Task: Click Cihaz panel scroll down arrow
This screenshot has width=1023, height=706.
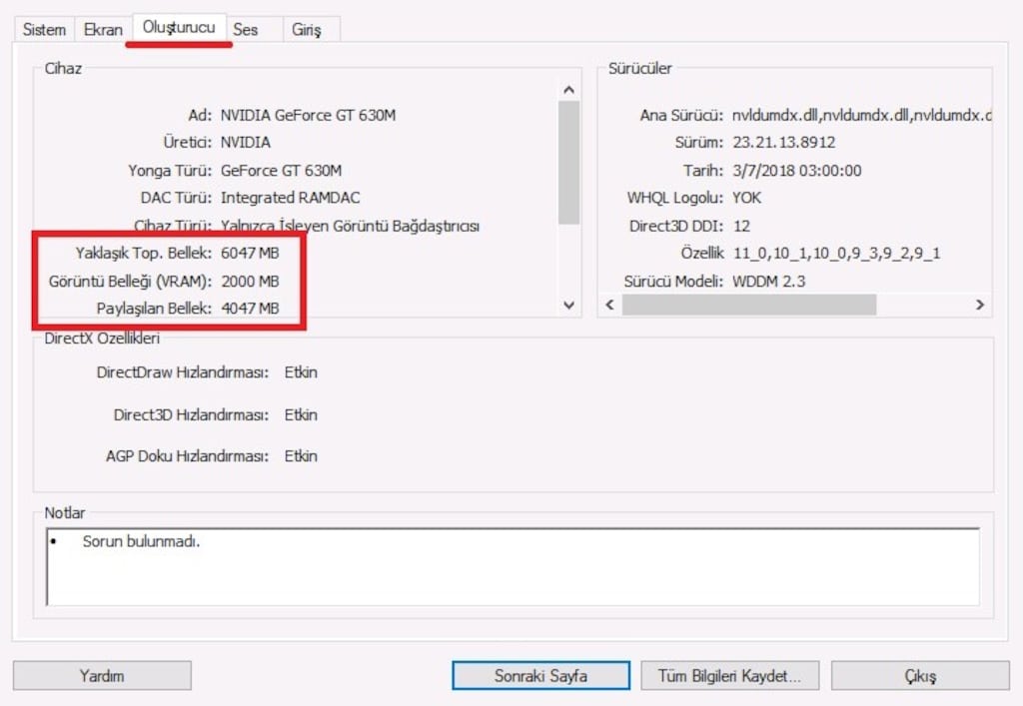Action: [568, 305]
